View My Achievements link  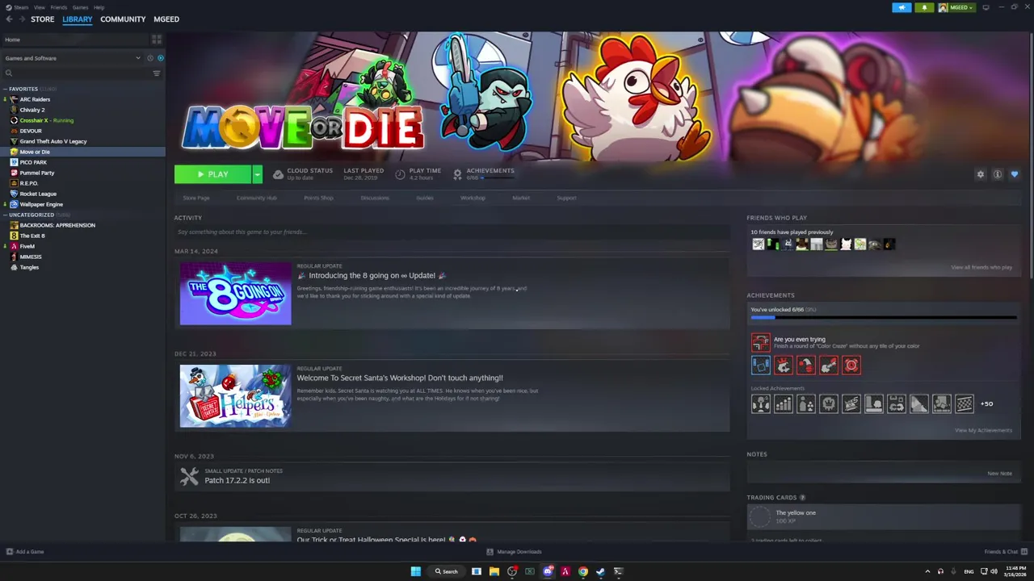983,430
